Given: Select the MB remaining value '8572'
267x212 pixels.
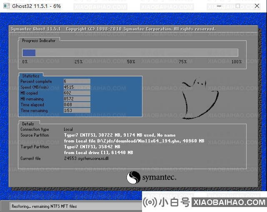Looking at the screenshot, I should 77,99.
